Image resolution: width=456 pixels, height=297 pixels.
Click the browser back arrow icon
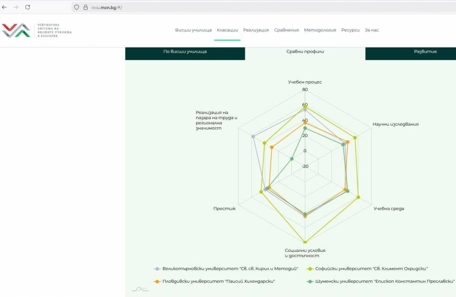[5, 7]
